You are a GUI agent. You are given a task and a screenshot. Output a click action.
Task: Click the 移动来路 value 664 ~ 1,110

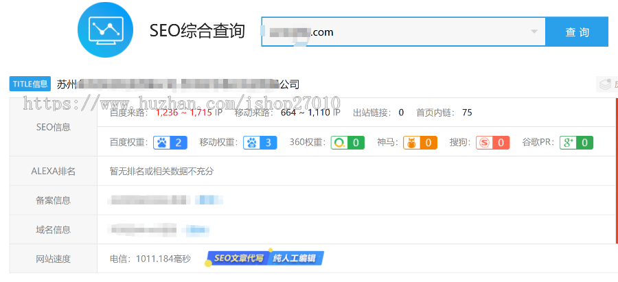[306, 113]
